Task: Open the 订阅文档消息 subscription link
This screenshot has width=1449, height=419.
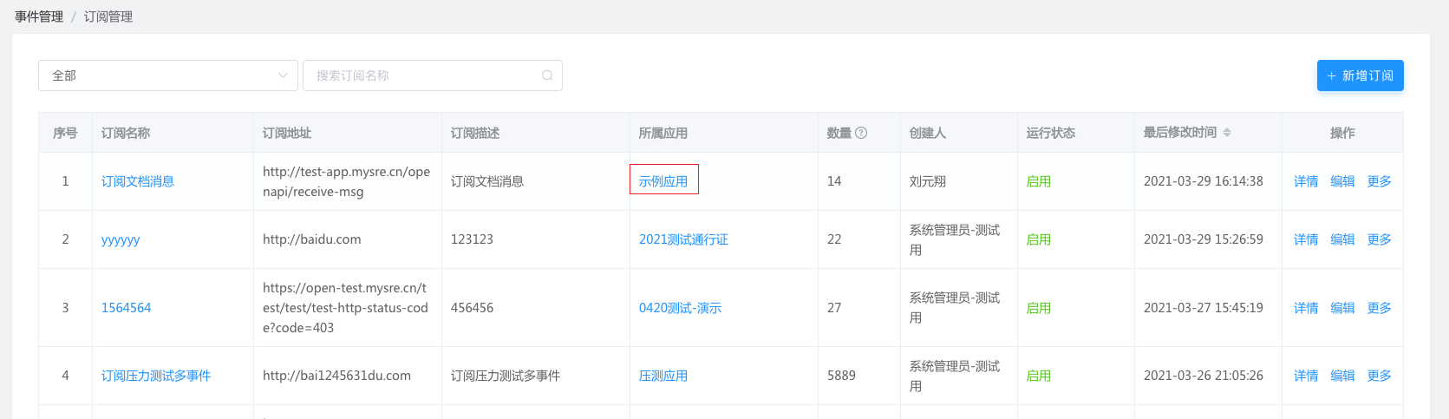Action: [138, 181]
